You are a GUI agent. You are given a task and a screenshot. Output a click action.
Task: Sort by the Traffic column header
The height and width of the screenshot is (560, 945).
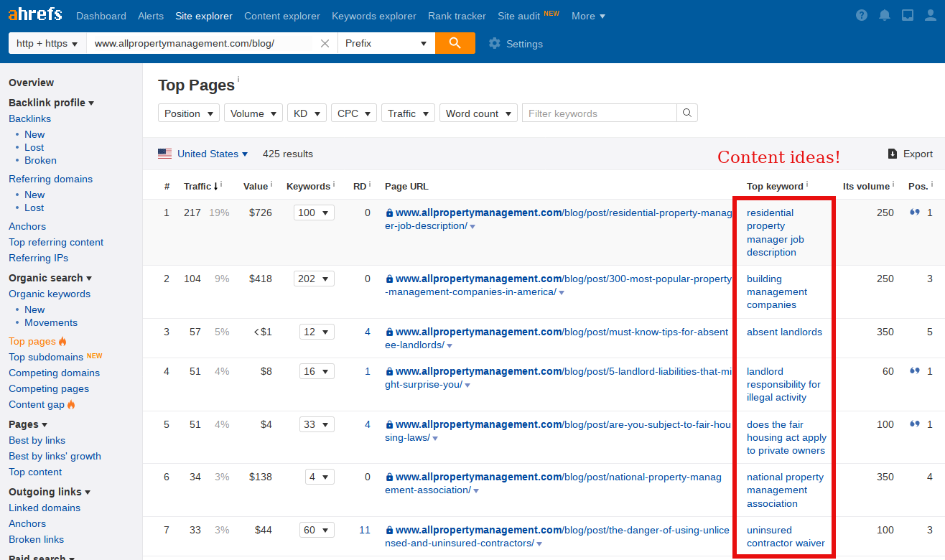point(197,186)
